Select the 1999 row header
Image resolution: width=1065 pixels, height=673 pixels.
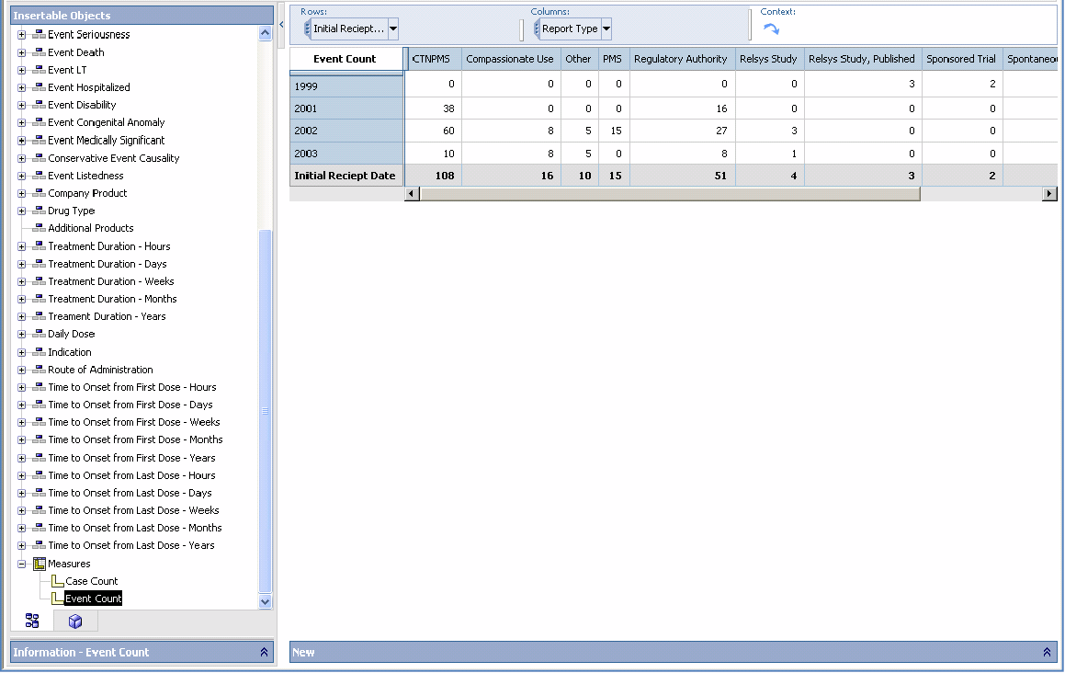click(347, 86)
